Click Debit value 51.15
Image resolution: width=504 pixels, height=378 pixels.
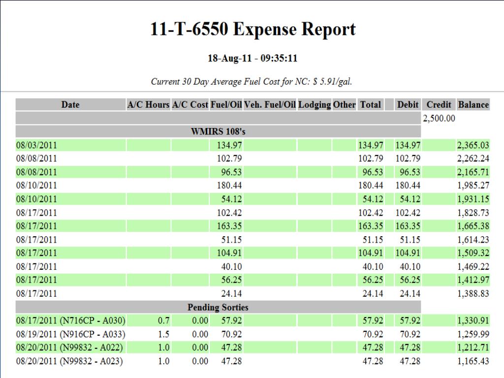pyautogui.click(x=410, y=240)
